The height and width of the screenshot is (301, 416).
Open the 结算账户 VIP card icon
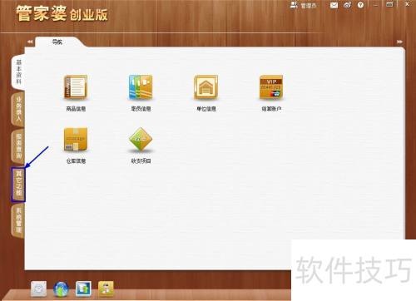(x=271, y=87)
